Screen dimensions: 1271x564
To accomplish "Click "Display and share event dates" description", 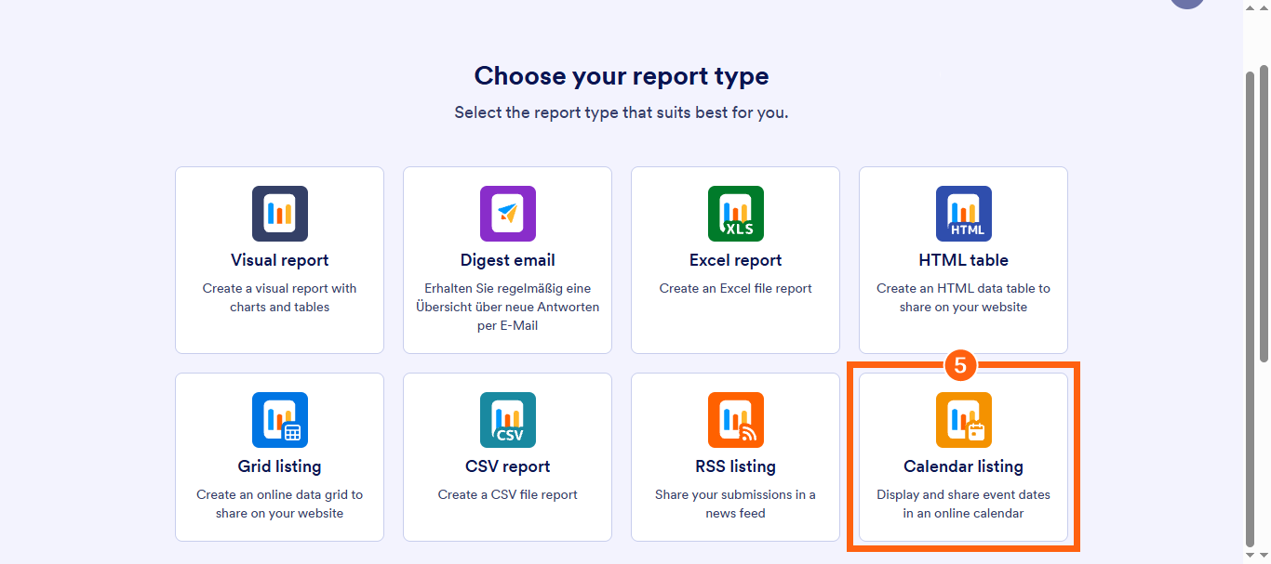I will point(964,504).
